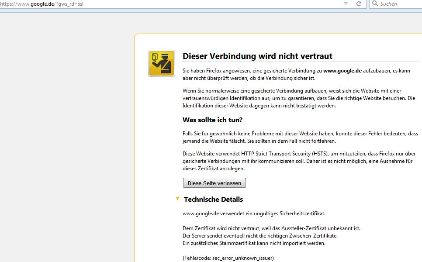The image size is (422, 262).
Task: Click the line about Zwischen-Zertifikate
Action: click(x=260, y=236)
